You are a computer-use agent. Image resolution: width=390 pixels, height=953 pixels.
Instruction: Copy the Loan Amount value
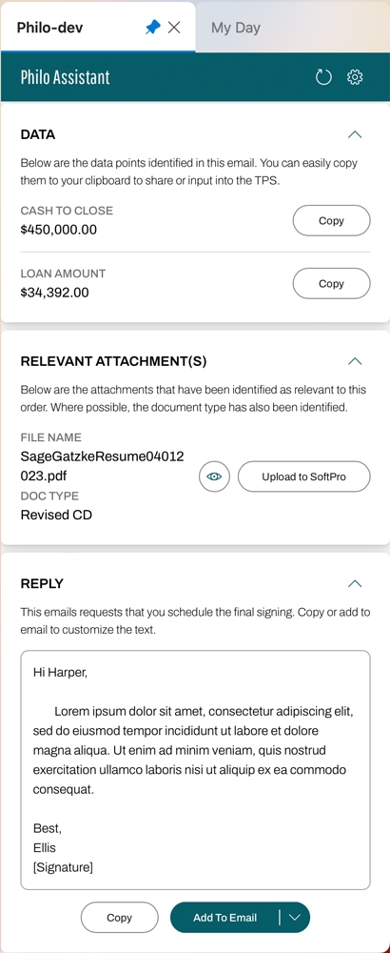tap(331, 284)
